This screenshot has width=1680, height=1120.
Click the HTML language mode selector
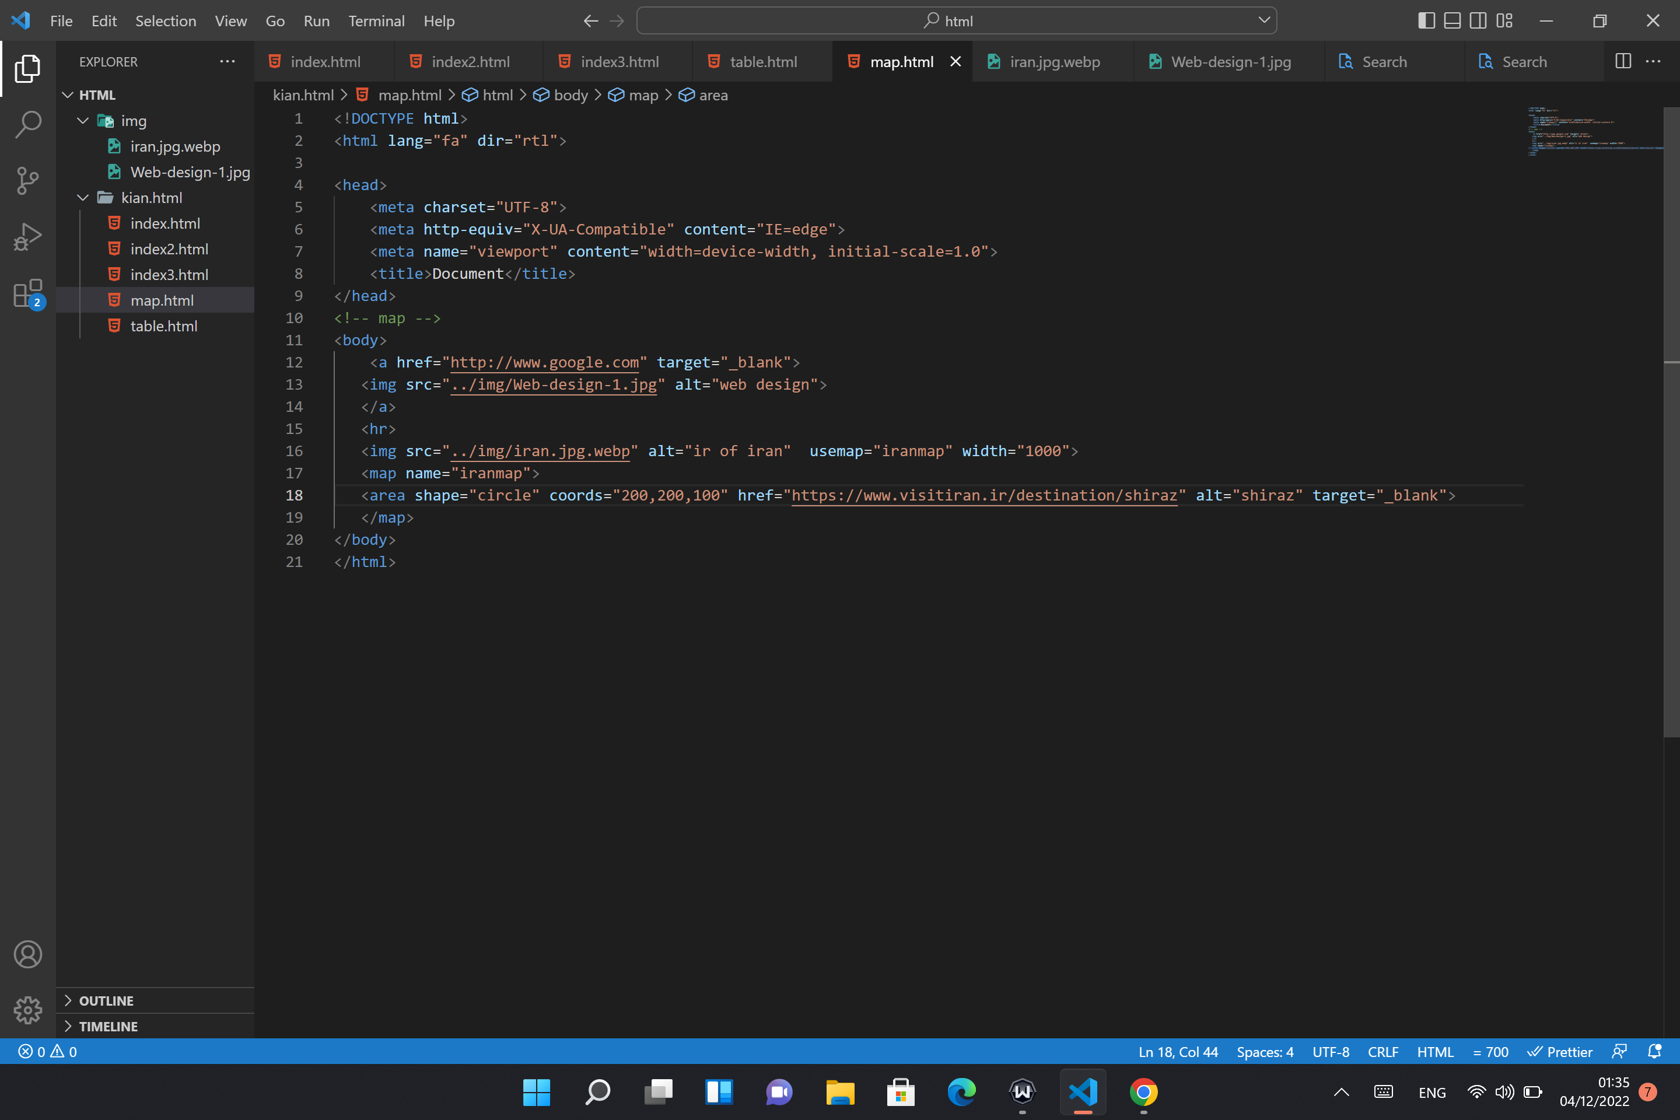(1435, 1051)
